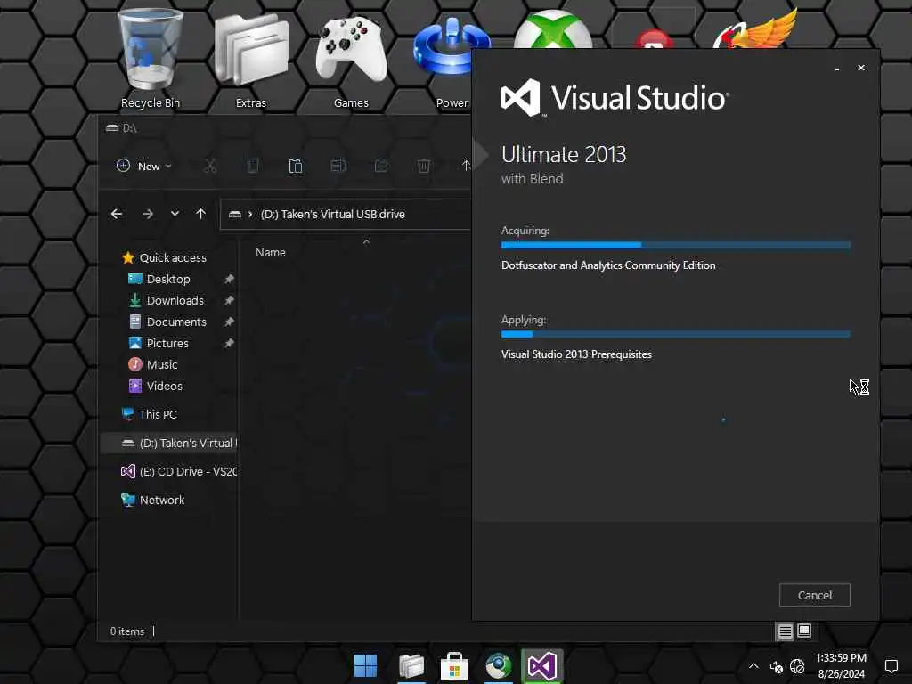This screenshot has width=912, height=684.
Task: Open the Windows Start menu
Action: pyautogui.click(x=365, y=666)
